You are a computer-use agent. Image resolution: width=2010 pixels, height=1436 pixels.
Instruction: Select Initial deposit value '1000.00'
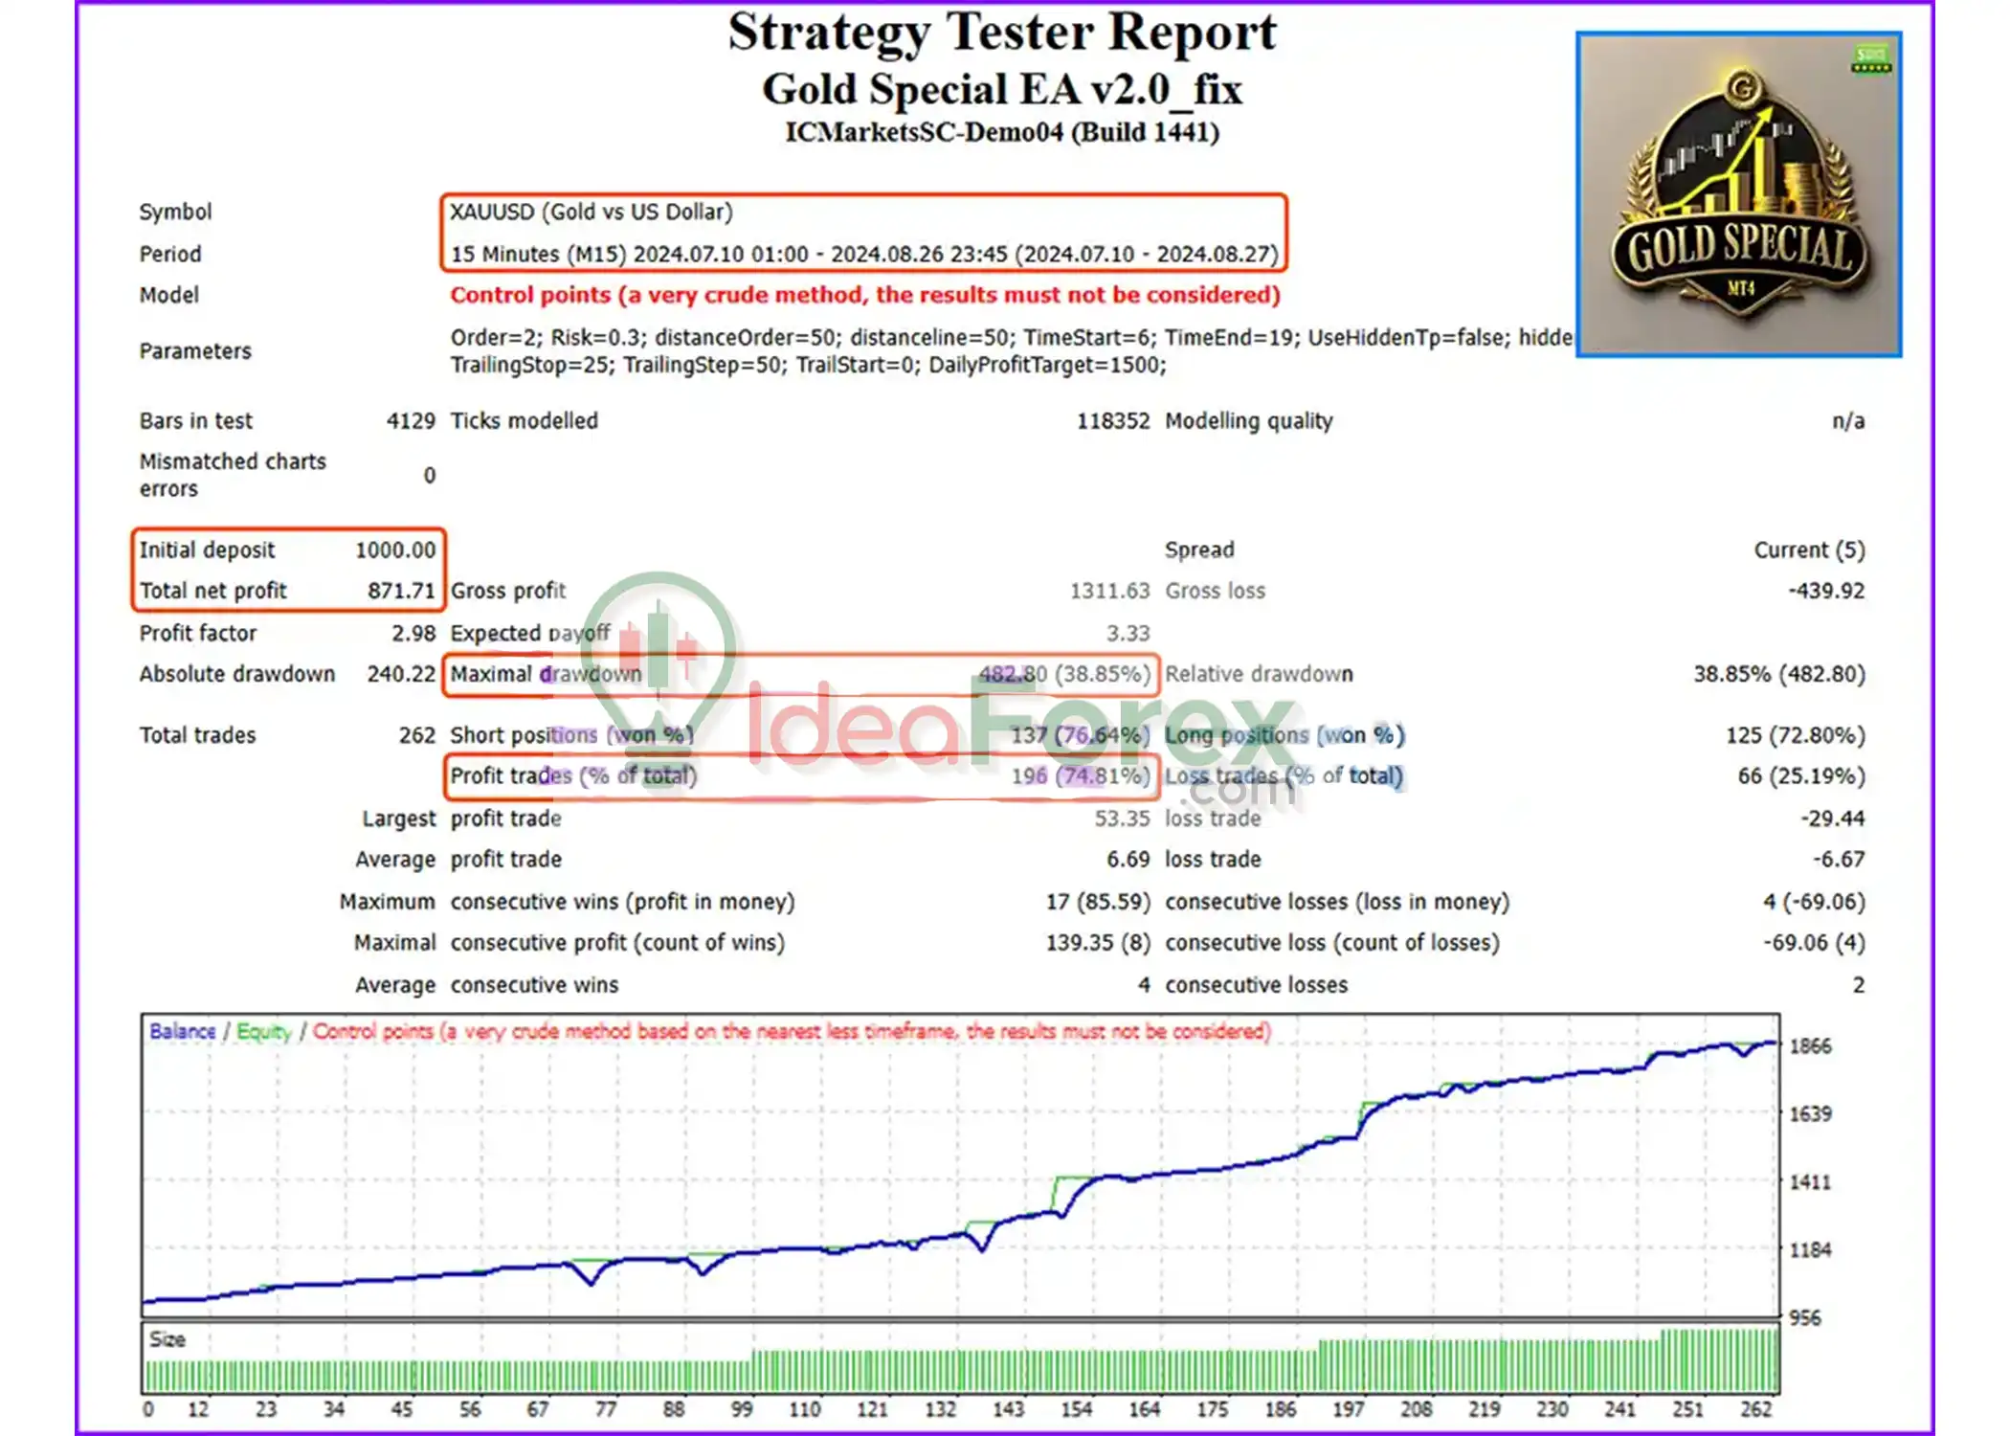coord(395,550)
